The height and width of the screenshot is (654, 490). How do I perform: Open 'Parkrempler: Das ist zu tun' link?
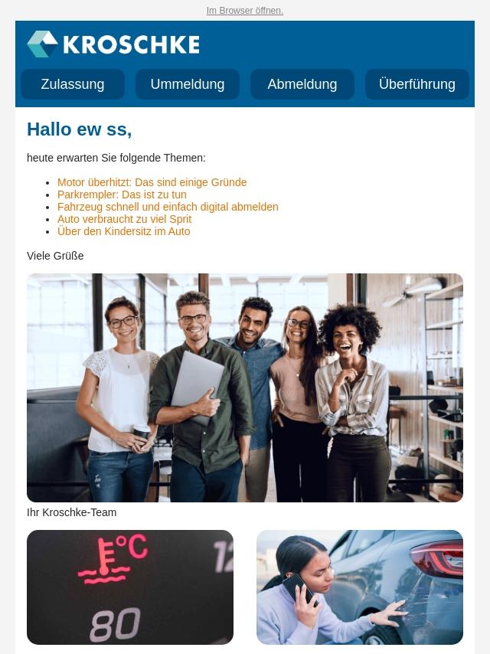pos(122,195)
